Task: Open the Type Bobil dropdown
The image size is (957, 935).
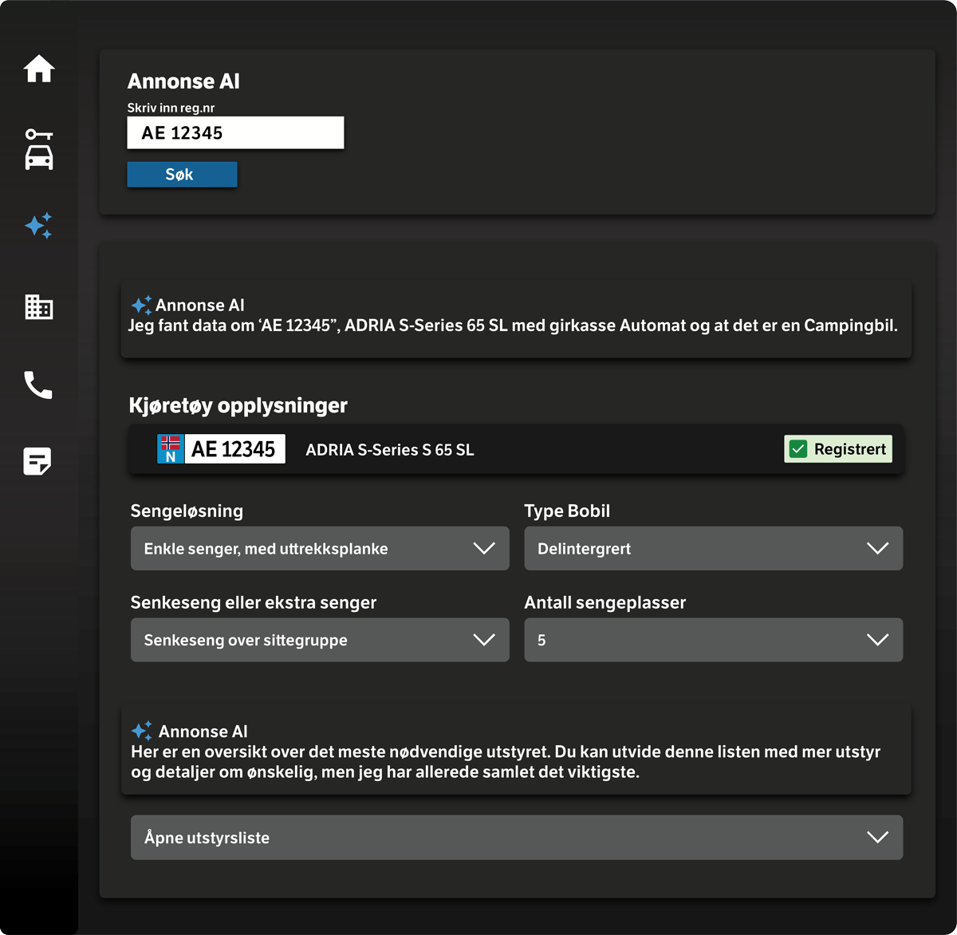Action: coord(713,548)
